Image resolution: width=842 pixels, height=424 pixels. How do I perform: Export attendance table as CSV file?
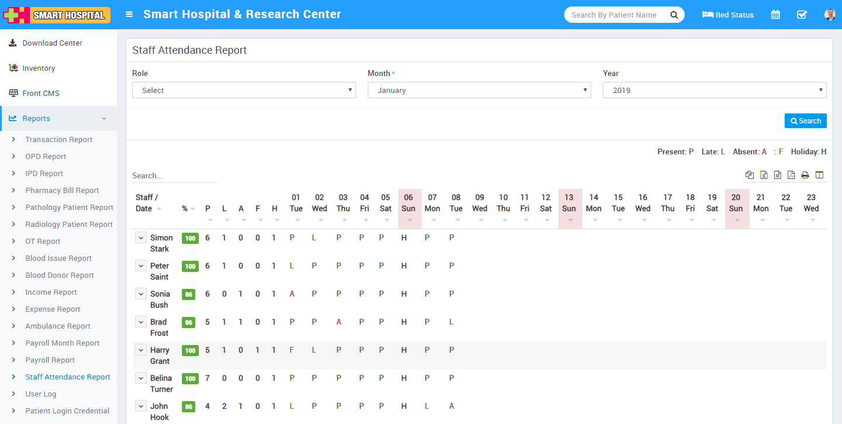(778, 175)
